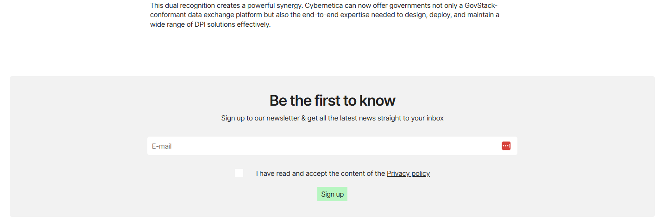Click the "I have read and accept" label

pyautogui.click(x=321, y=174)
